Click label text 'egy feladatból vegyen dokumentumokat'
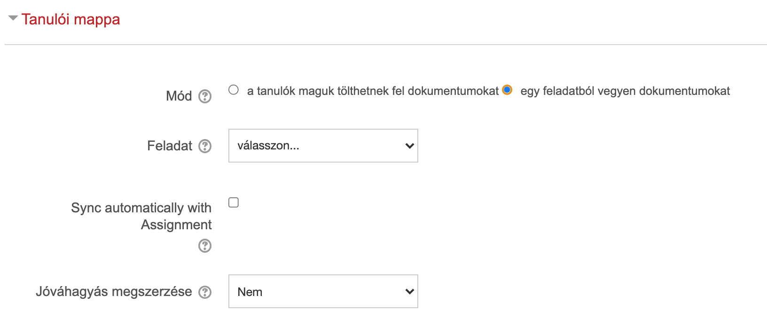The image size is (767, 327). (625, 91)
